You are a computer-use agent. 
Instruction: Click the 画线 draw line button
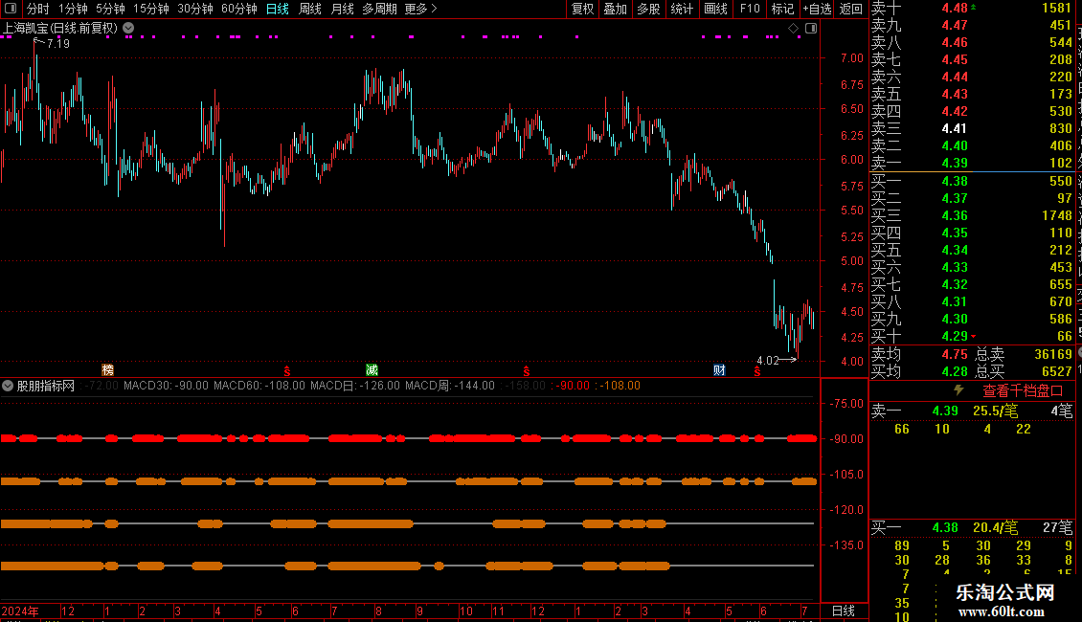click(x=715, y=9)
